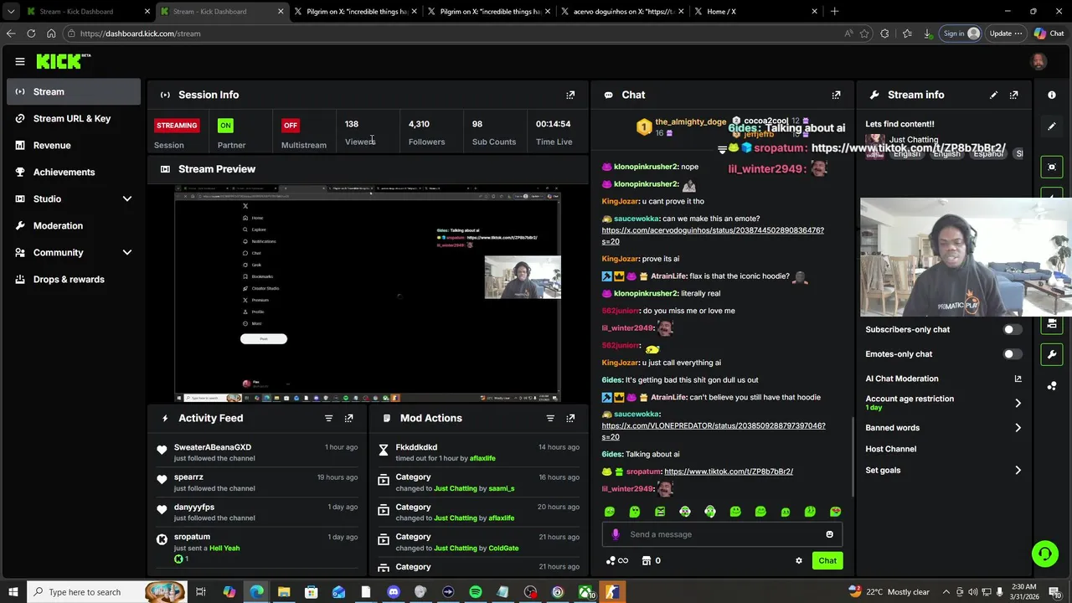Image resolution: width=1072 pixels, height=603 pixels.
Task: Filter the Activity Feed list
Action: [x=328, y=418]
